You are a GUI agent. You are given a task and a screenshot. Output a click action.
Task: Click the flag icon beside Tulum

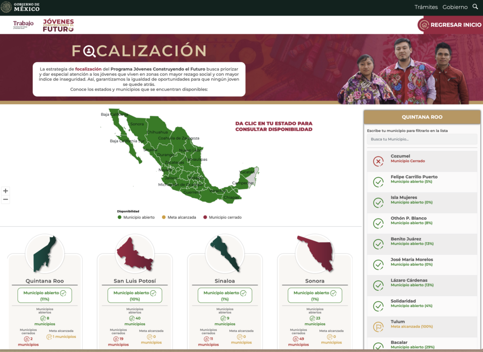click(378, 327)
